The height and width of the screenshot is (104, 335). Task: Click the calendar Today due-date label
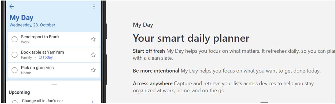click(46, 57)
